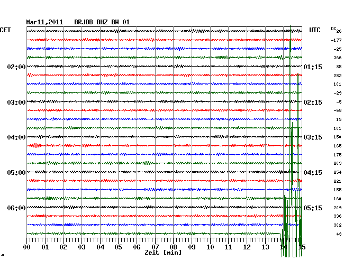Click the UTC time zone label
Screen dimensions: 344x261
click(314, 30)
